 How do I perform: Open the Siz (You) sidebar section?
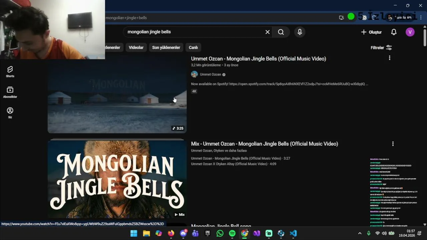[10, 113]
